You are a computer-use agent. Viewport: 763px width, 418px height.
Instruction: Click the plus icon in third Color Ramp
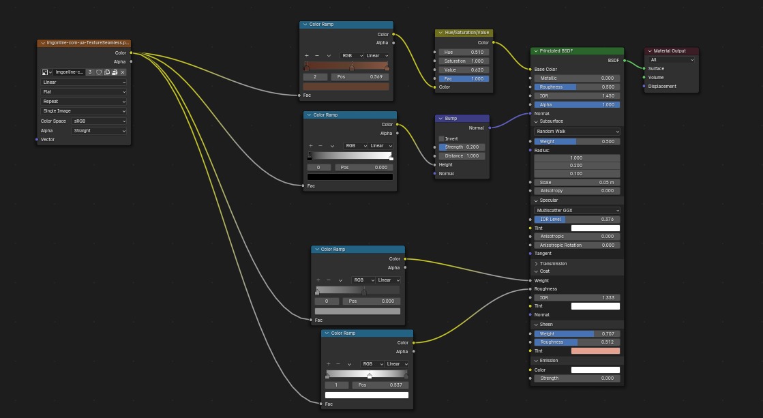point(318,280)
